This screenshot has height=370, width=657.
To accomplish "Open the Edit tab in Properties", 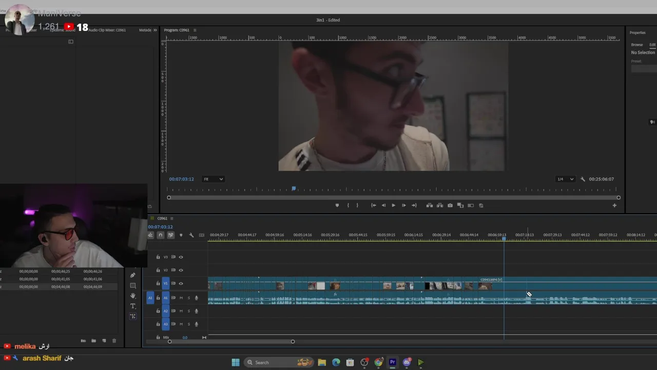I will pos(652,45).
